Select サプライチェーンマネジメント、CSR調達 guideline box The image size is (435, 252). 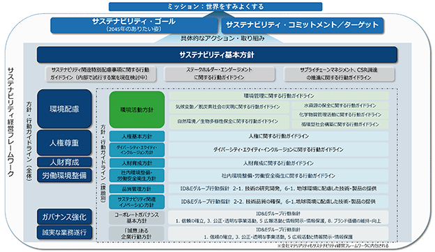point(339,74)
